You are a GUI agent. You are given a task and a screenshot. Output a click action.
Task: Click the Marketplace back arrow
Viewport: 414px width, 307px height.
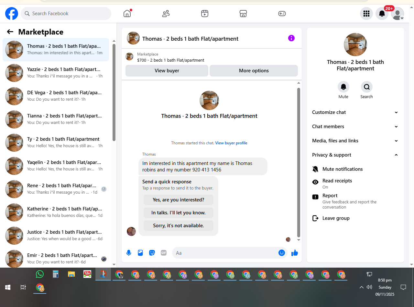(x=10, y=32)
